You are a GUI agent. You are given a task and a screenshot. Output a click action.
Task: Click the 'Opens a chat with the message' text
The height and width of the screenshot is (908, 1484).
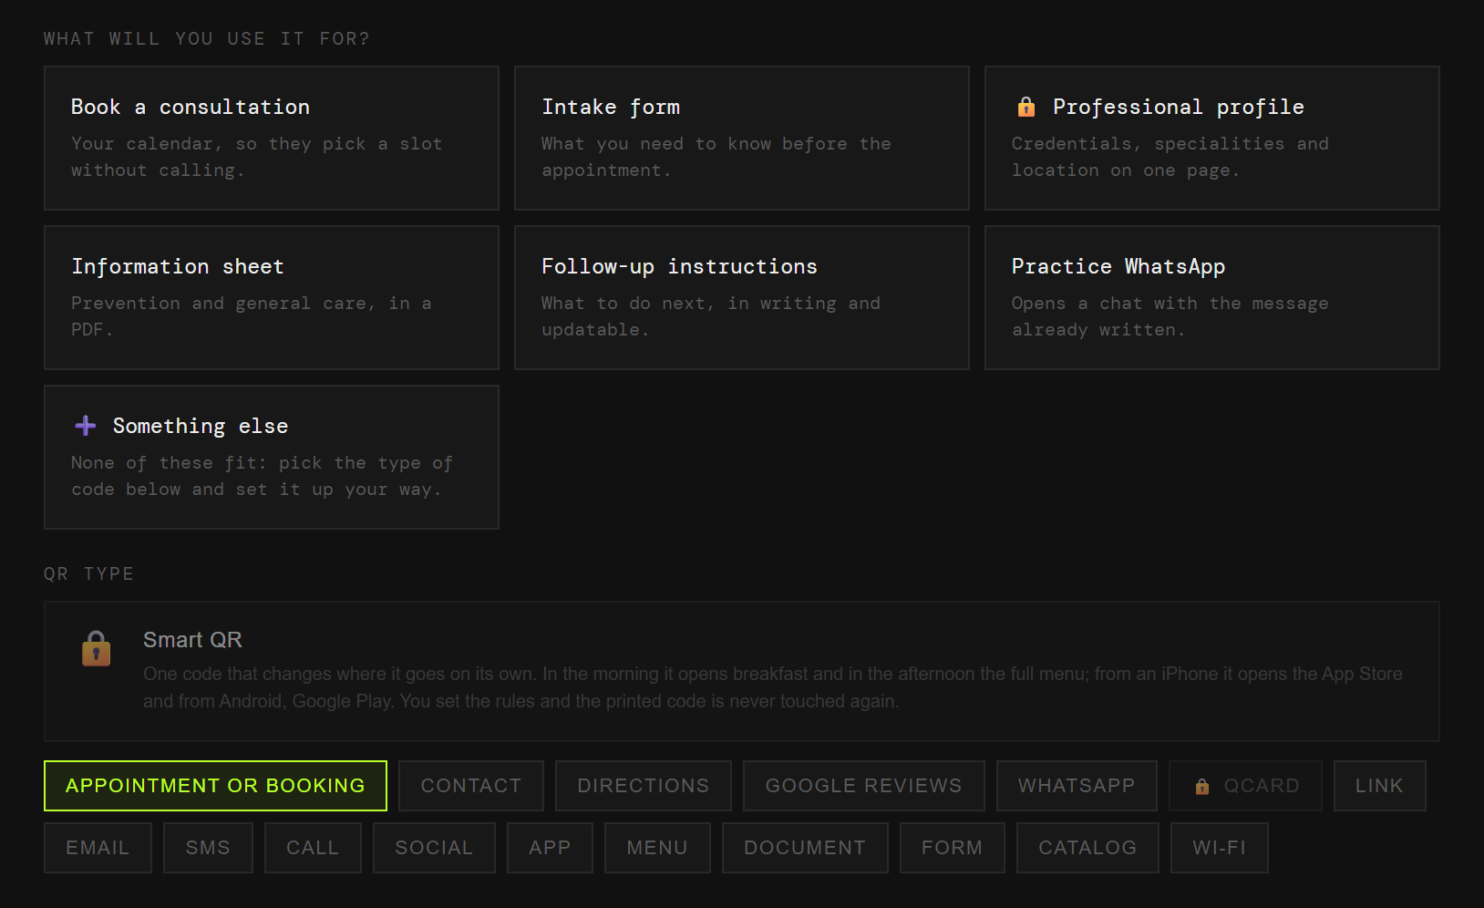pyautogui.click(x=1170, y=316)
